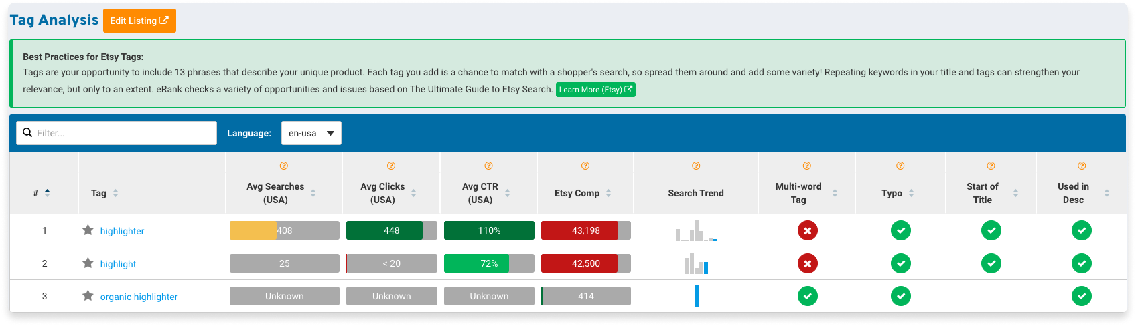Click help icon above Search Trend column
This screenshot has height=326, width=1136.
click(696, 166)
